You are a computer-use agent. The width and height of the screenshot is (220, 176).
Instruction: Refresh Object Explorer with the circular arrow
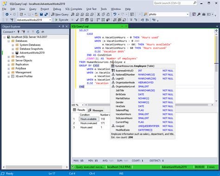[x=38, y=32]
